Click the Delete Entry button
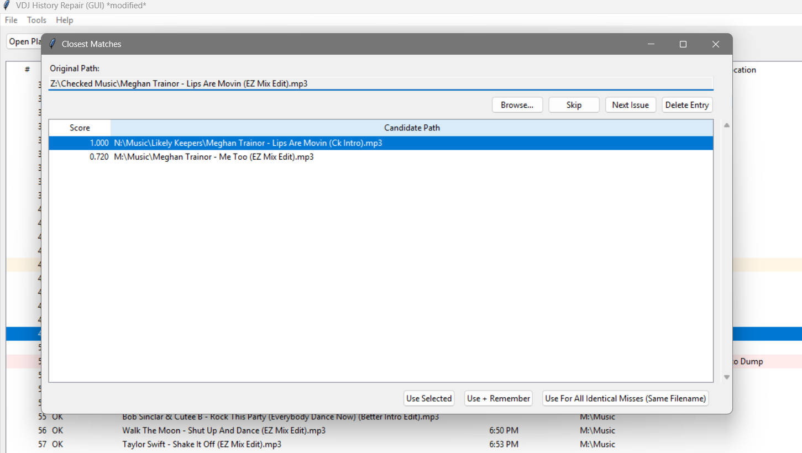Viewport: 802px width, 453px height. pos(686,105)
